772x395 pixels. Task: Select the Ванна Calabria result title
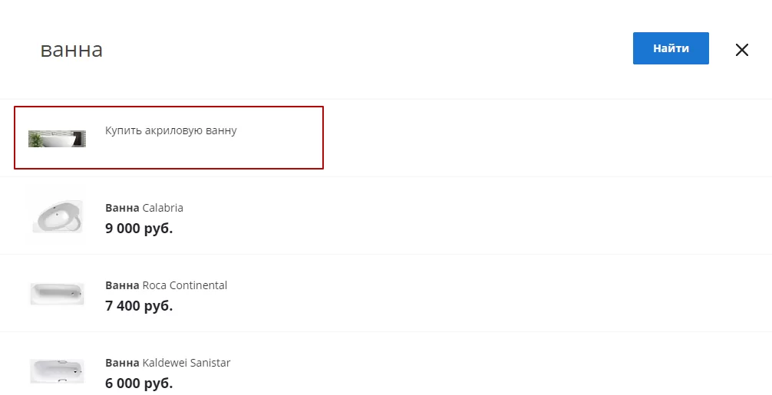pyautogui.click(x=144, y=208)
